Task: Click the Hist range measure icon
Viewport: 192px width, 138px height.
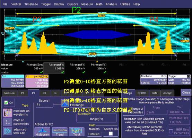Action: [65, 103]
